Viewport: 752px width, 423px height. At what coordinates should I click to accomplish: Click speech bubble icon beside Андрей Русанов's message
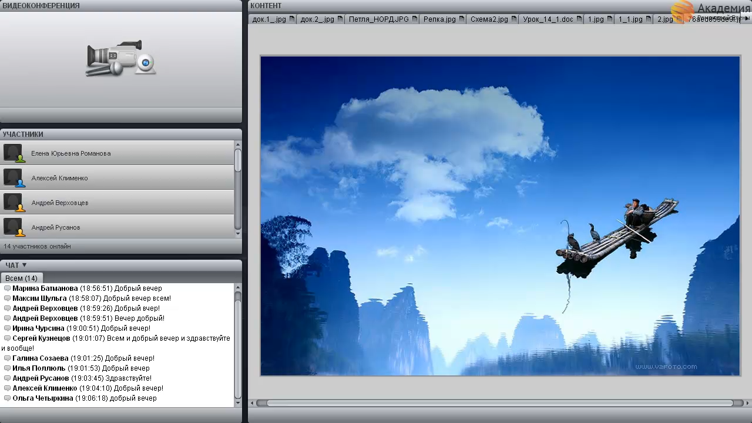coord(7,378)
